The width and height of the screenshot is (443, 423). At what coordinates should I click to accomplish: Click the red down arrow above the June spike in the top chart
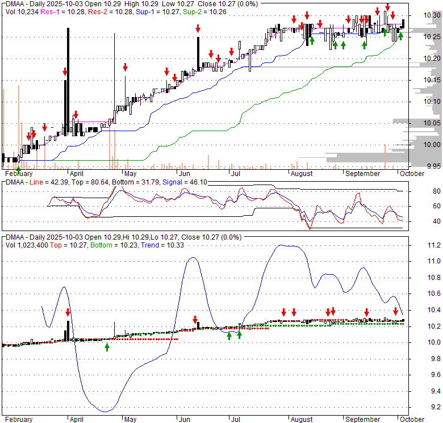(x=198, y=29)
